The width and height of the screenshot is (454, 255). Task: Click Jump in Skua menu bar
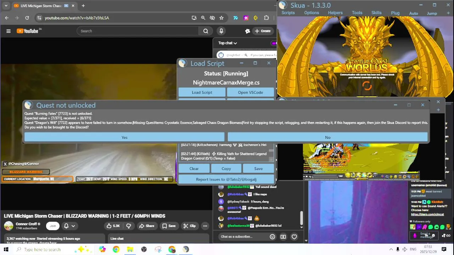pyautogui.click(x=432, y=13)
